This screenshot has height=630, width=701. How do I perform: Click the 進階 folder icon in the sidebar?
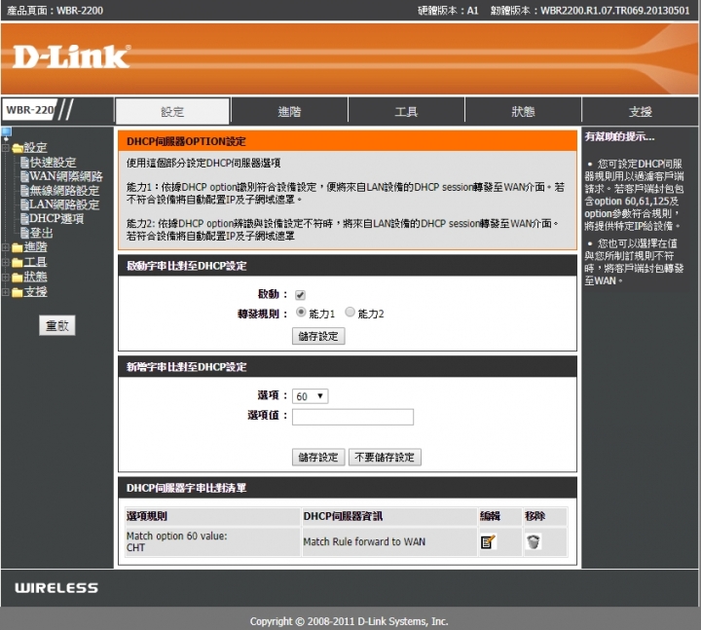pos(18,247)
